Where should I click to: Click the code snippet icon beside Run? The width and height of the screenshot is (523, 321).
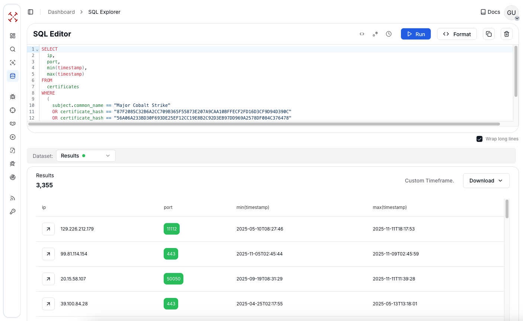[362, 34]
